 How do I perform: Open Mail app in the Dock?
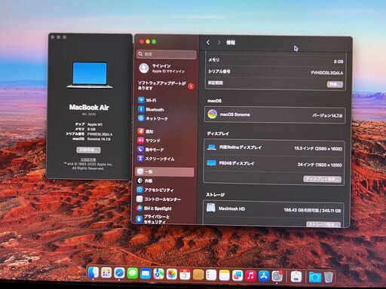pyautogui.click(x=146, y=274)
